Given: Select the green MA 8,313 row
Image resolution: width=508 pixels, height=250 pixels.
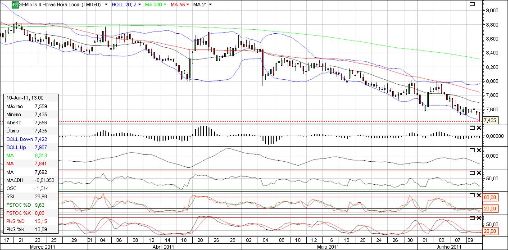Looking at the screenshot, I should (x=31, y=156).
